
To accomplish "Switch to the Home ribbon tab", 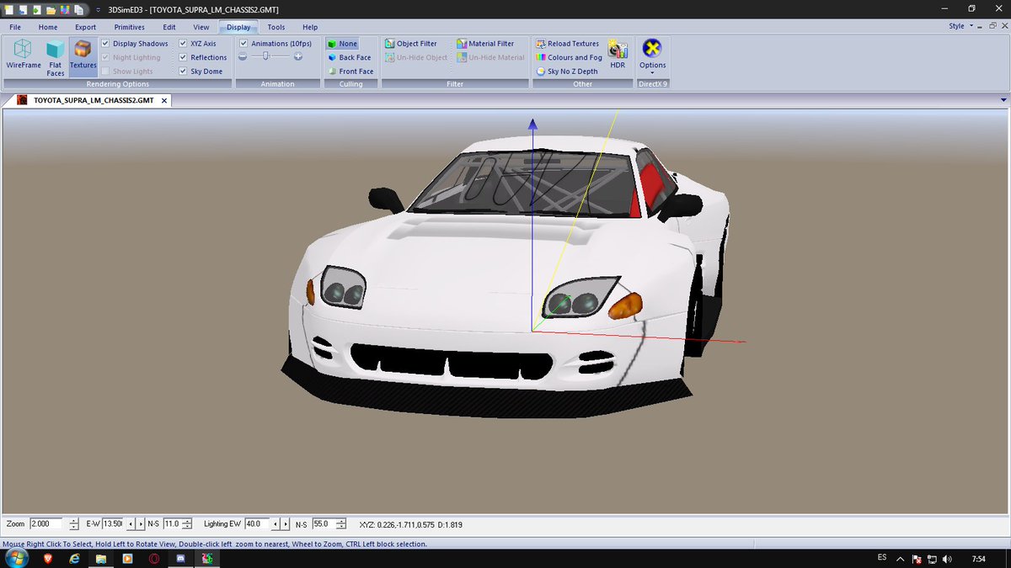I will point(48,27).
